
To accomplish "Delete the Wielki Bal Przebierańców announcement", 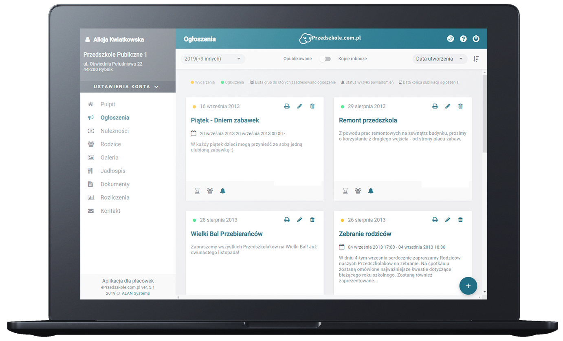I will (312, 220).
